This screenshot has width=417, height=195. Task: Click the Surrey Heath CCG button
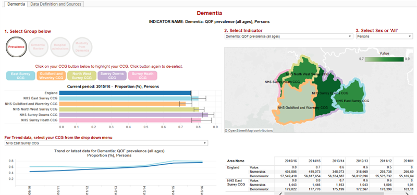point(143,76)
